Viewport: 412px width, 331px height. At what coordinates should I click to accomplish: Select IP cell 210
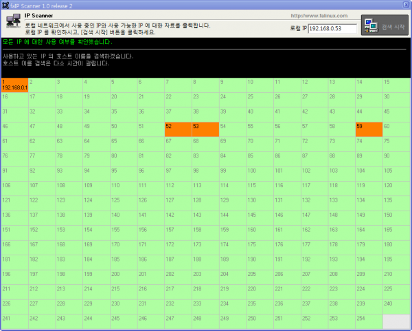coord(396,277)
